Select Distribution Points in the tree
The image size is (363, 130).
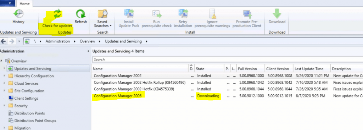(x=29, y=113)
